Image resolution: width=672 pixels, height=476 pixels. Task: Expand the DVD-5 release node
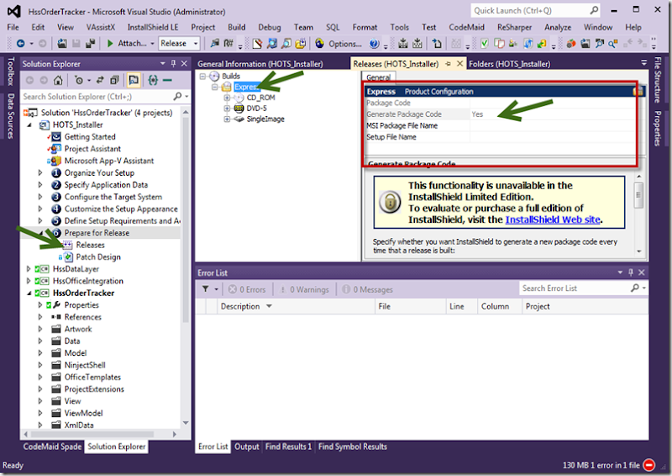(x=227, y=108)
